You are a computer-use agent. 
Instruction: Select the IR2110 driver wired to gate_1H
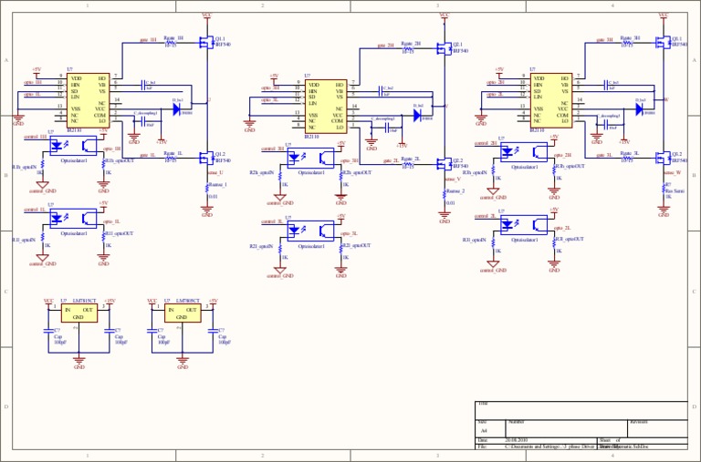point(88,101)
